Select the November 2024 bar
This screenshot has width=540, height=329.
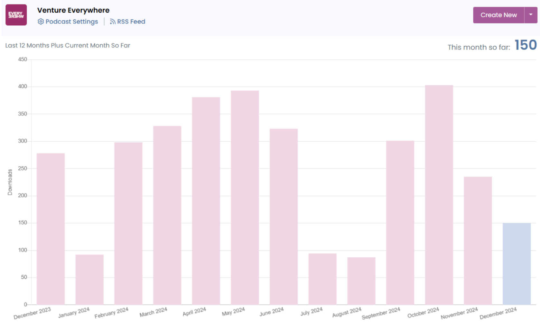(478, 241)
